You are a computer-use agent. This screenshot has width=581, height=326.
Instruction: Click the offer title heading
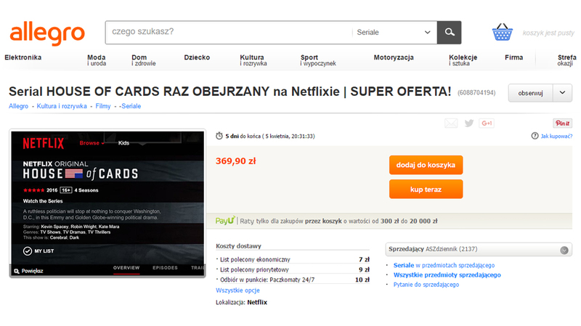[x=229, y=91]
